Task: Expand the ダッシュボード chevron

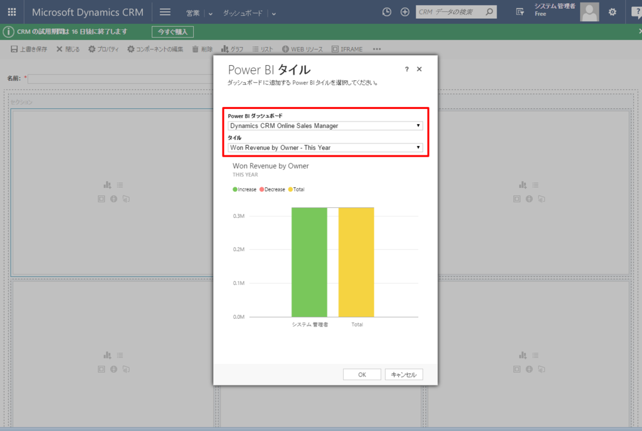Action: 273,14
